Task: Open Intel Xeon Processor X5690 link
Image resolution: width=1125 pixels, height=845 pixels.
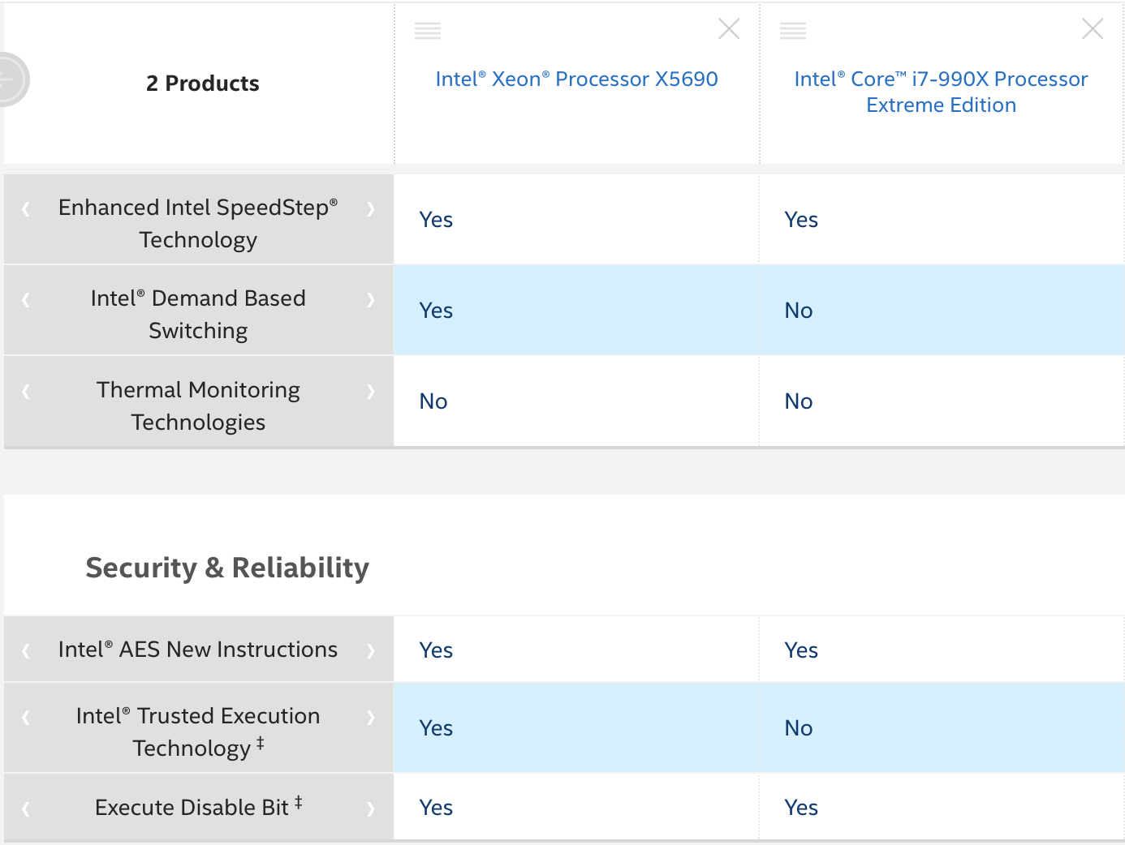Action: 576,79
